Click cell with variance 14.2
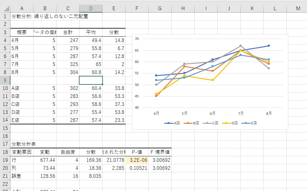The image size is (307, 191). [x=114, y=72]
